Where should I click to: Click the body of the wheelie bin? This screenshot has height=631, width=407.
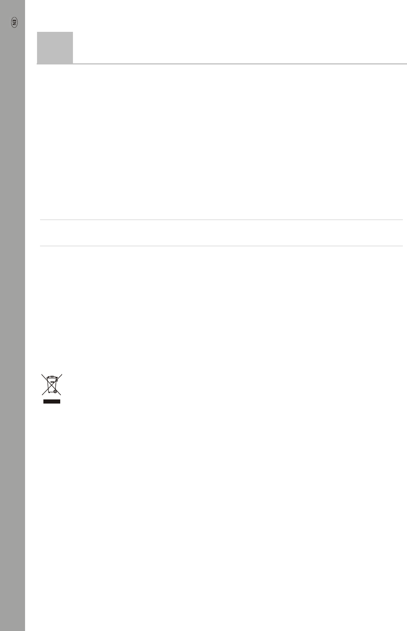click(x=51, y=386)
